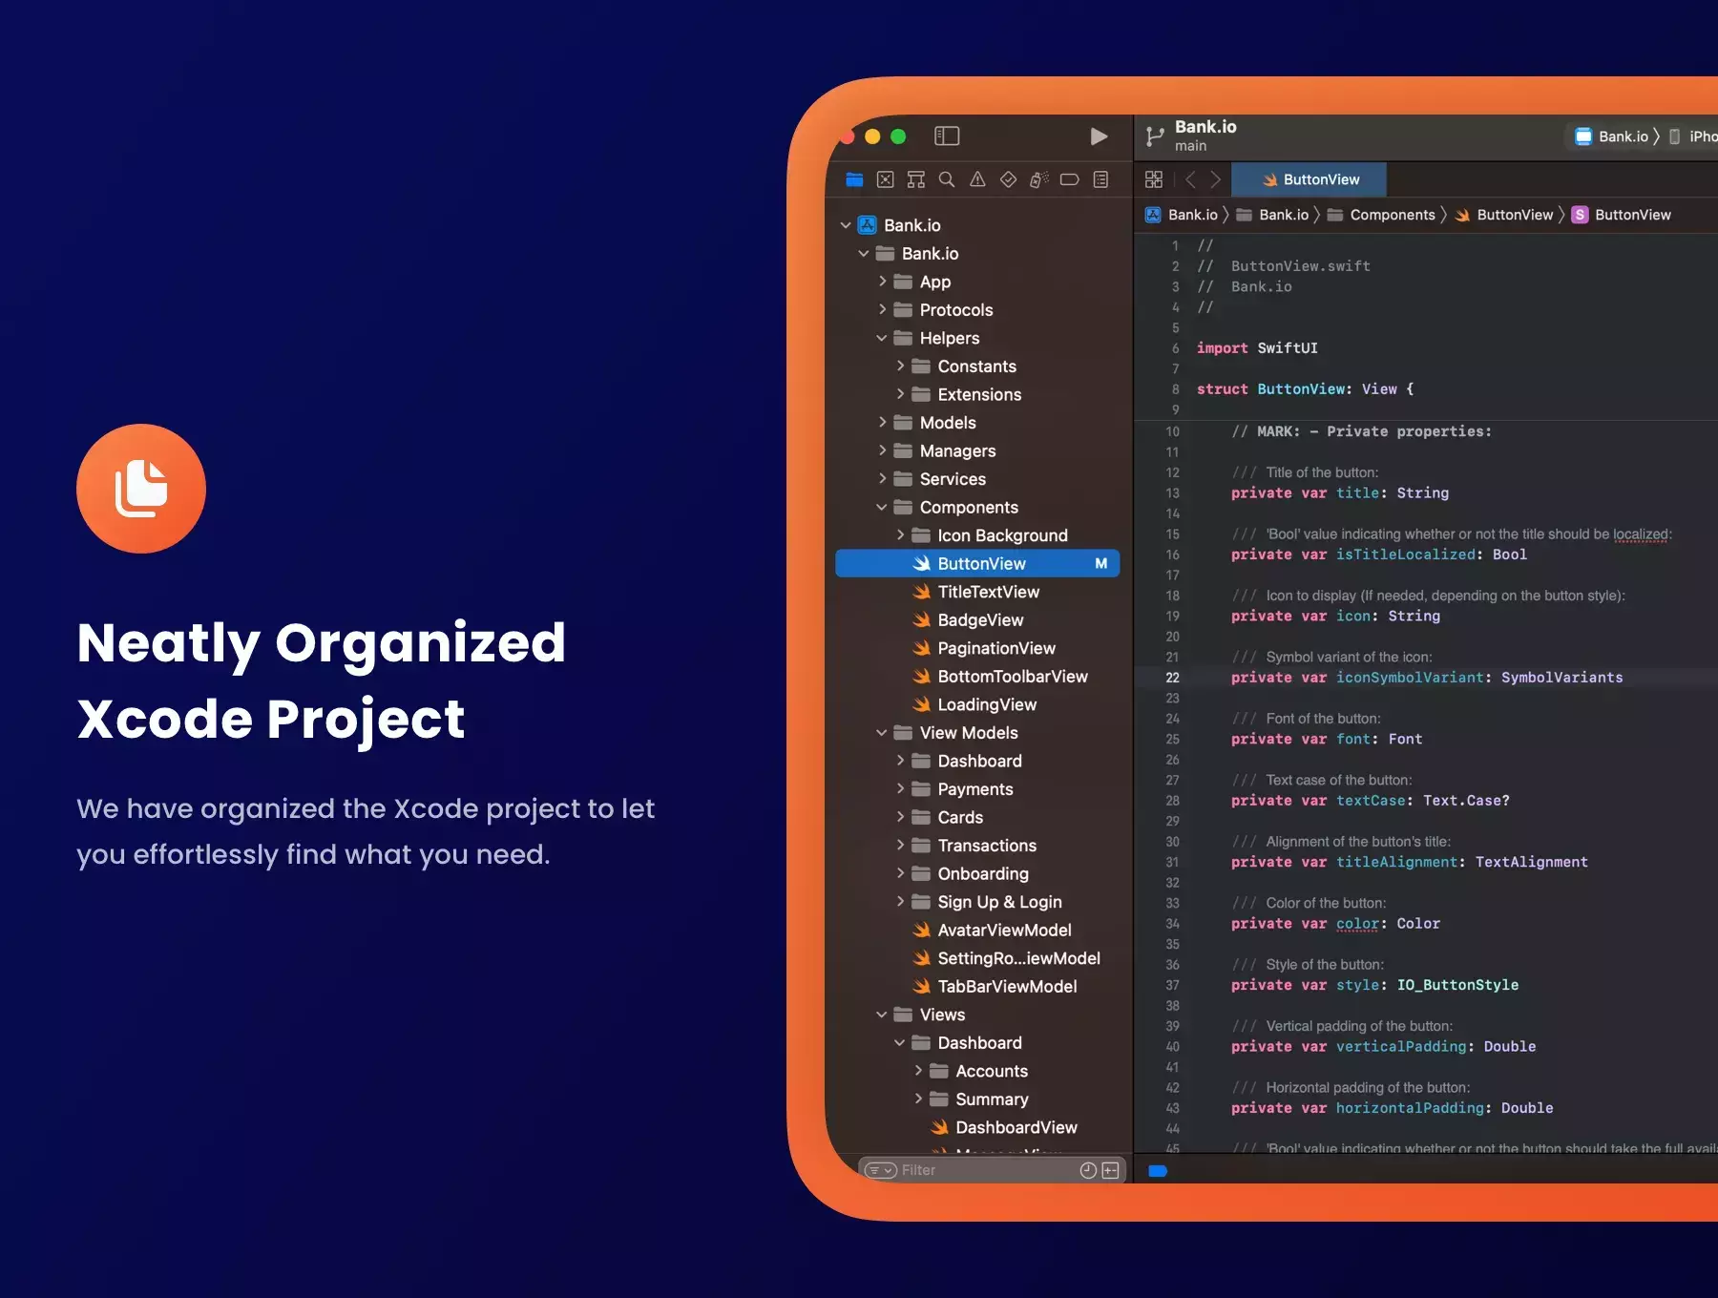Open the Debug navigator spray icon

coord(1039,179)
